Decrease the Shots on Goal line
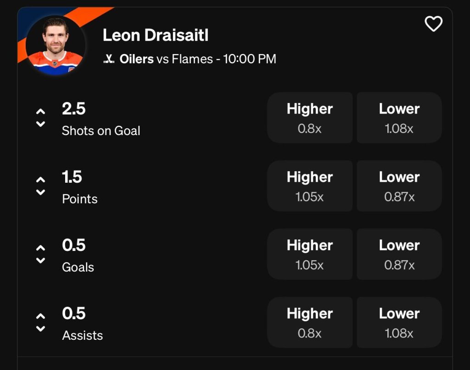Viewport: 470px width, 370px height. click(x=40, y=124)
